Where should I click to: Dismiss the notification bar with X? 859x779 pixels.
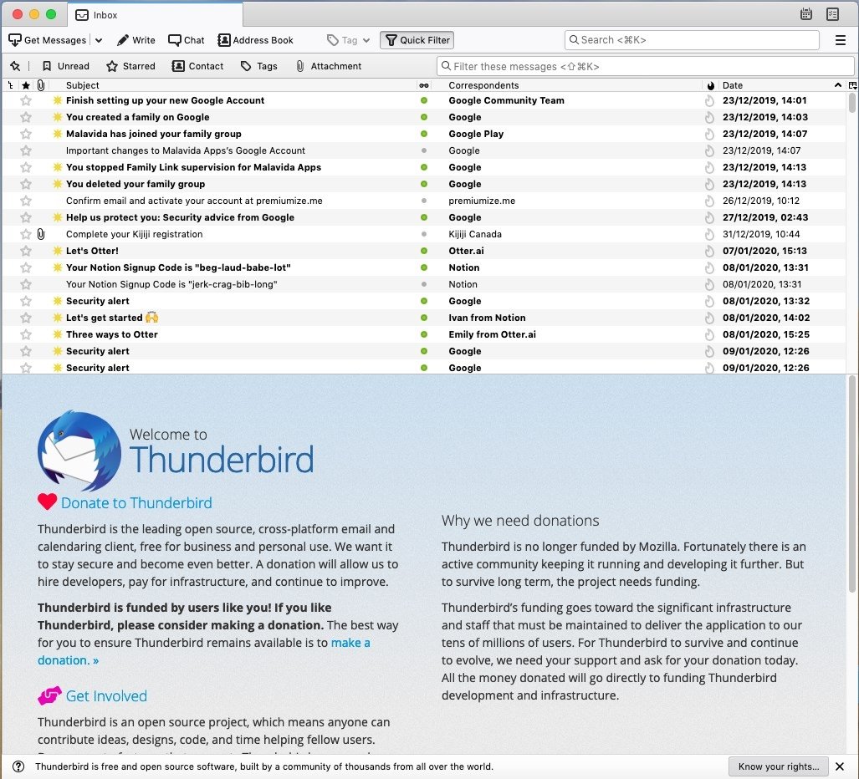[839, 766]
